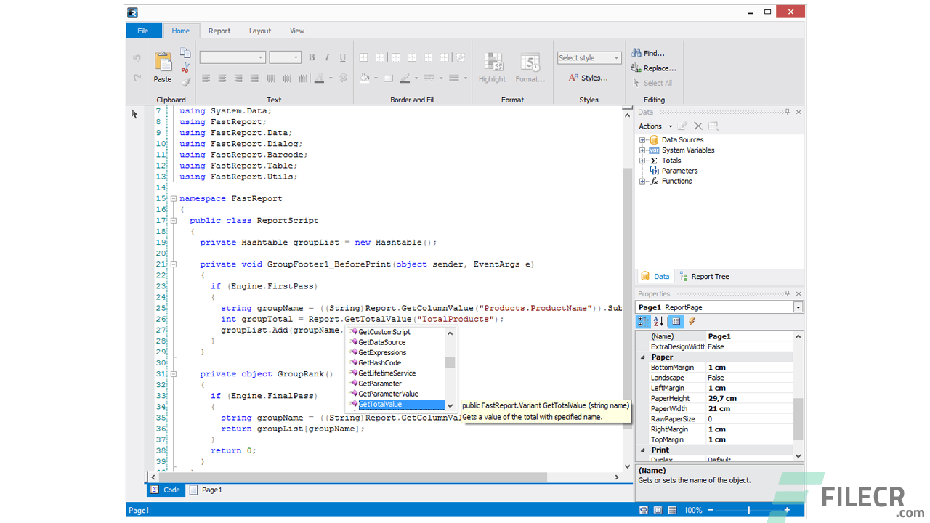Click the Highlight icon in Format group
This screenshot has height=523, width=930.
pos(492,63)
